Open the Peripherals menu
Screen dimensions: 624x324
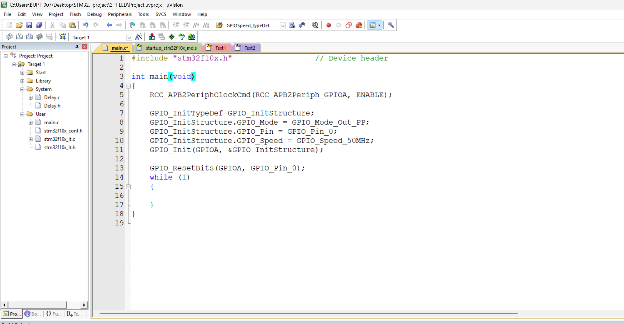point(120,14)
